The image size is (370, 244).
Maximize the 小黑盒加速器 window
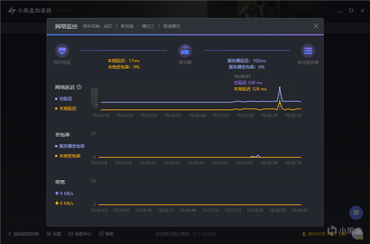[x=351, y=10]
